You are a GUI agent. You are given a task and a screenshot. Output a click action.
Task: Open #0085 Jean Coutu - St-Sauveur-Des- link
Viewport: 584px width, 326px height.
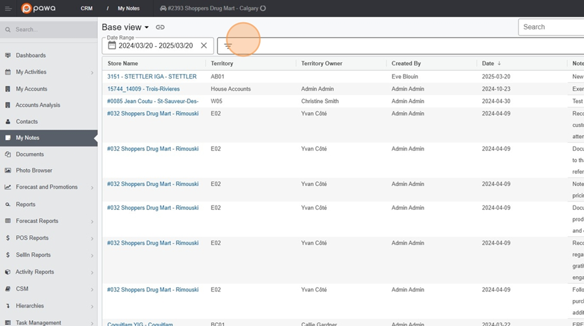pos(152,101)
